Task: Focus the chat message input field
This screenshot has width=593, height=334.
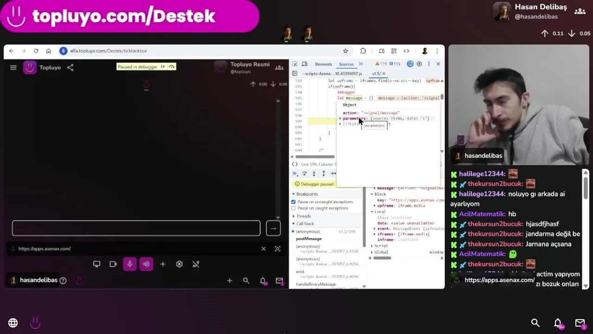Action: point(136,228)
